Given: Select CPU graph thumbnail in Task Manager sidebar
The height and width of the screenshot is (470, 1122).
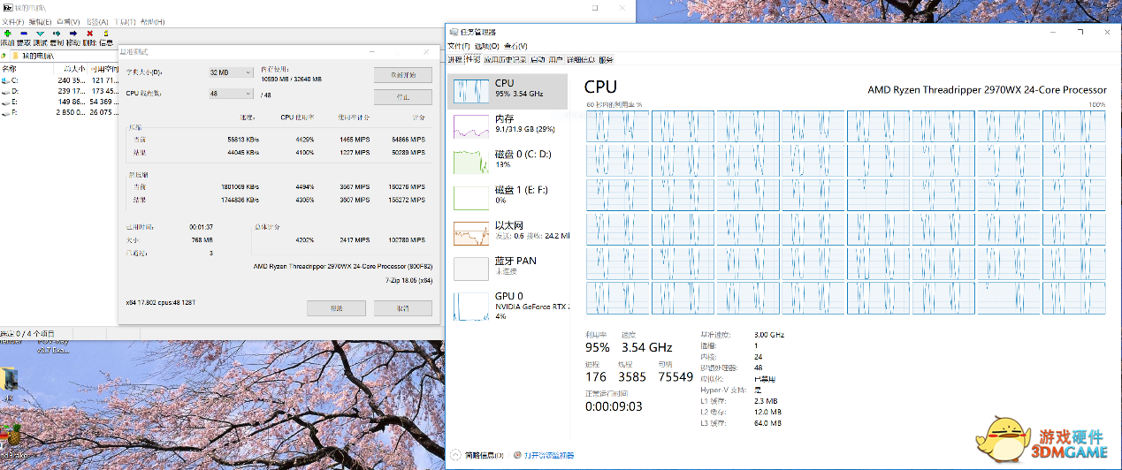Looking at the screenshot, I should (471, 93).
